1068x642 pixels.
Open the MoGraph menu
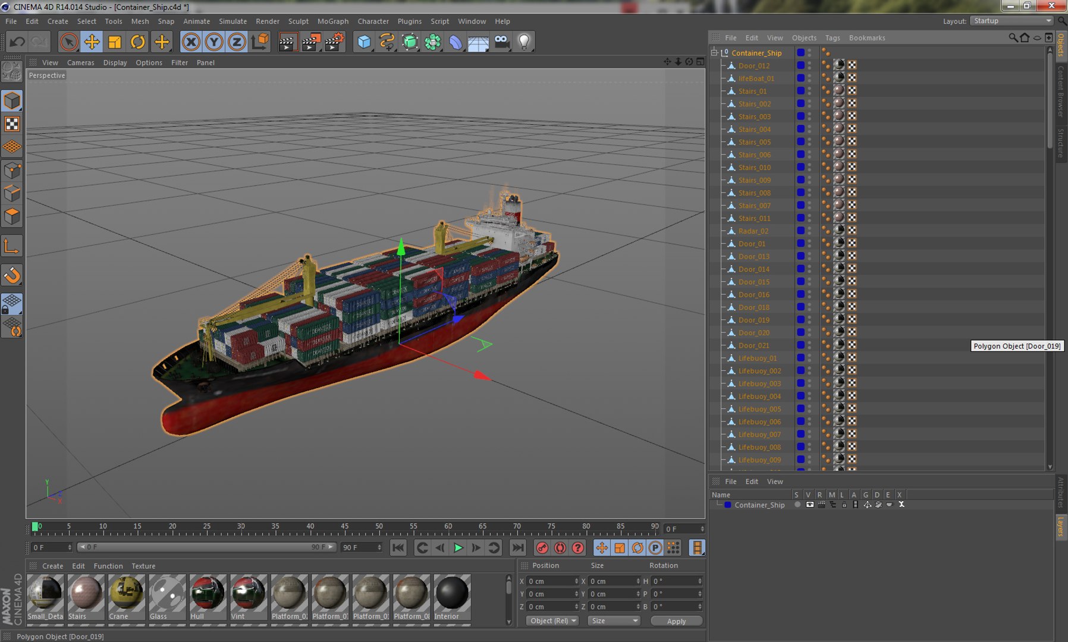click(332, 21)
